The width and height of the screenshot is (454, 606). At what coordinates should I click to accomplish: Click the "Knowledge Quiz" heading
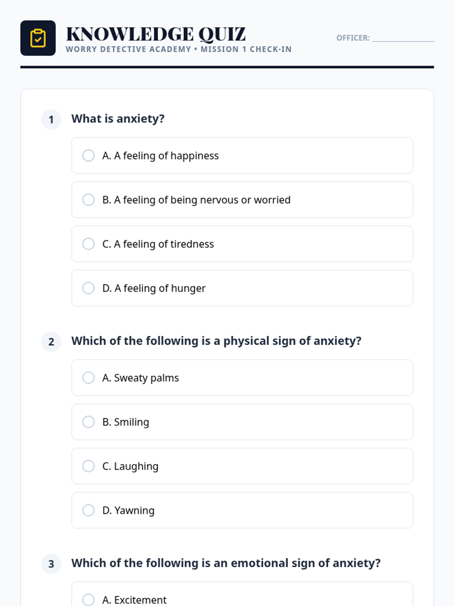156,34
